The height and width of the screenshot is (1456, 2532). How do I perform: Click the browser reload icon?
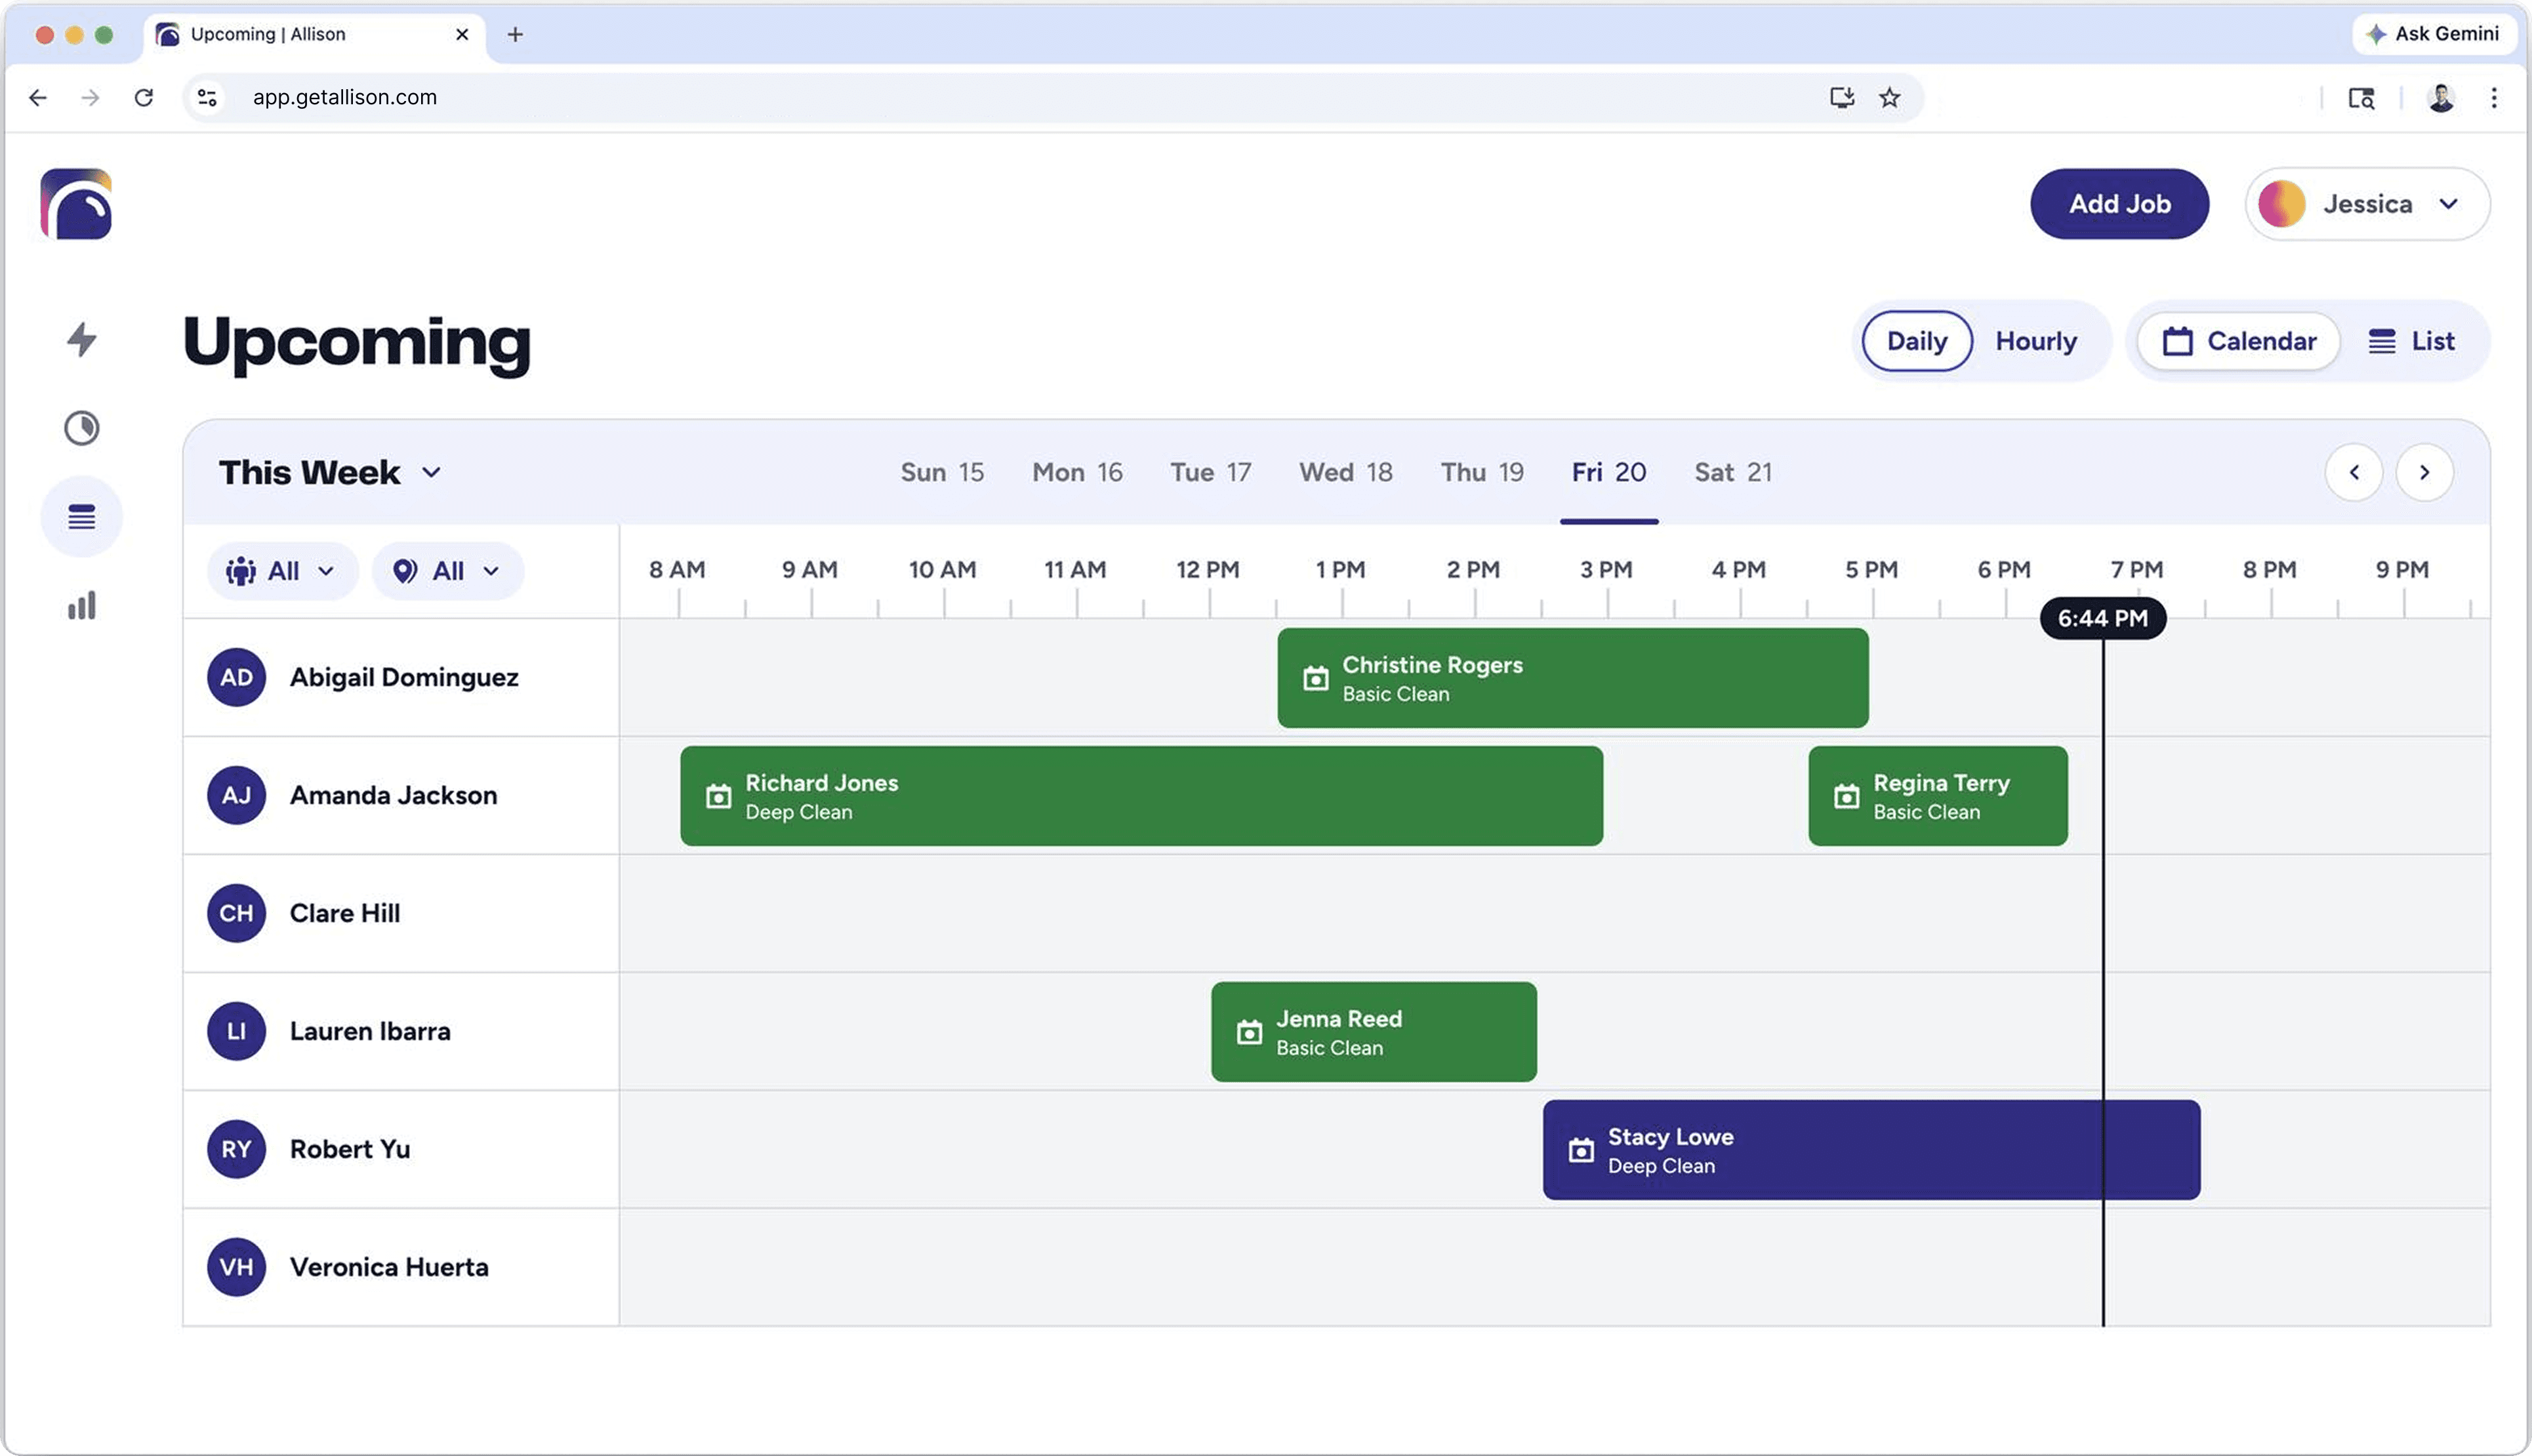144,97
